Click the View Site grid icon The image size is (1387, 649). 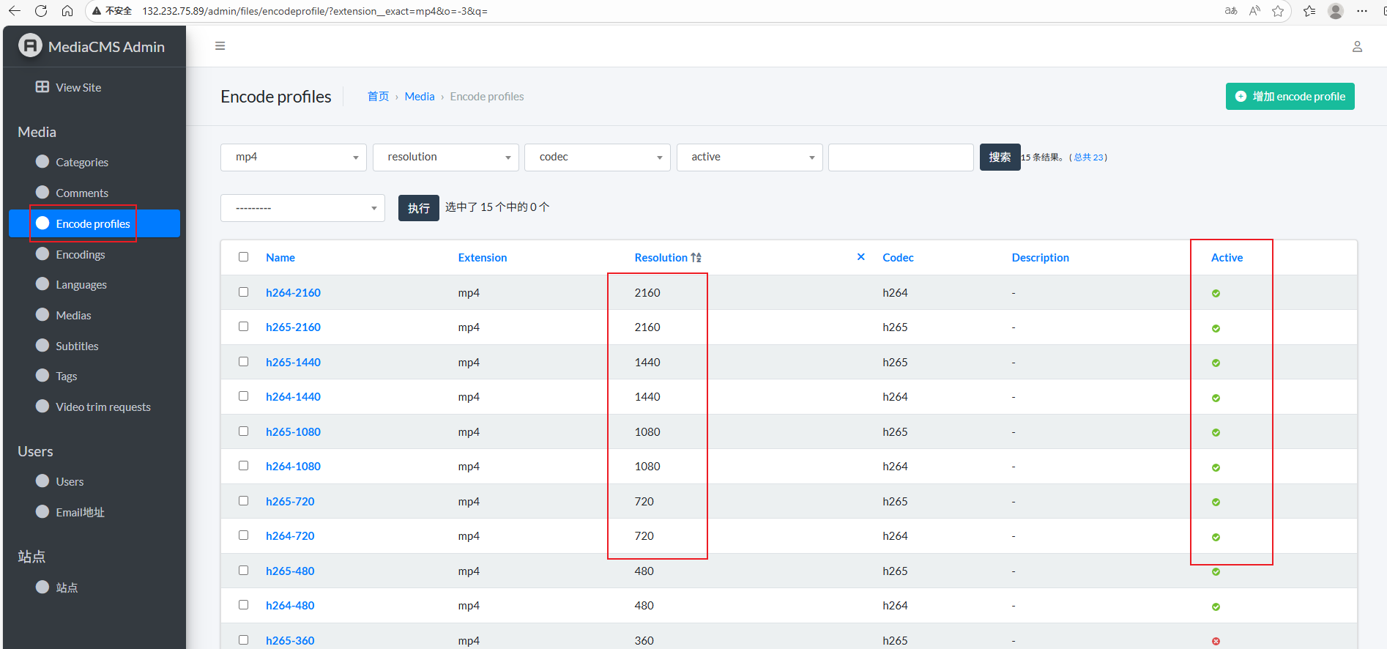click(42, 87)
